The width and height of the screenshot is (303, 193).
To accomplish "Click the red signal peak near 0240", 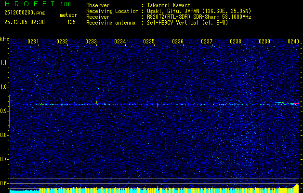I will tap(297, 104).
